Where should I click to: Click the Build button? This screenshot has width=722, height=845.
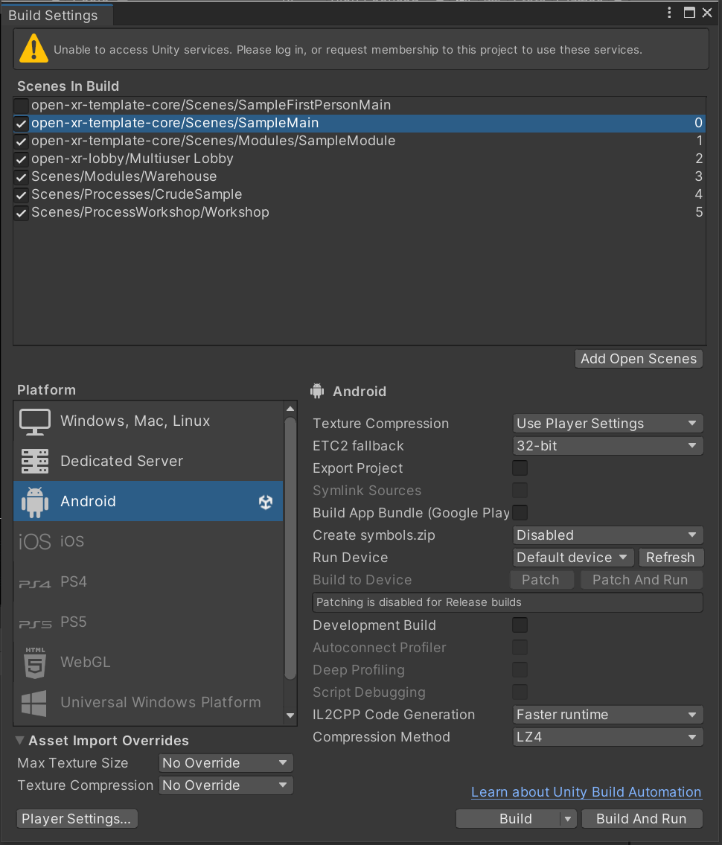[508, 819]
